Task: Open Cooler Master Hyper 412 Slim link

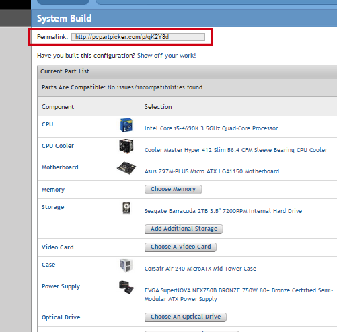Action: (x=236, y=150)
